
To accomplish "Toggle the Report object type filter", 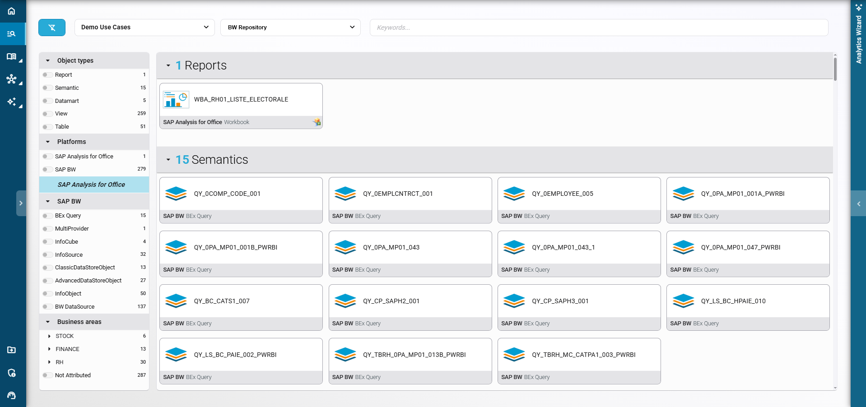I will click(47, 75).
